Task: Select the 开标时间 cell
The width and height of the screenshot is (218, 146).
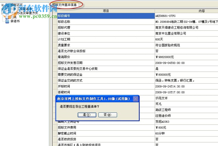Action: (106, 86)
